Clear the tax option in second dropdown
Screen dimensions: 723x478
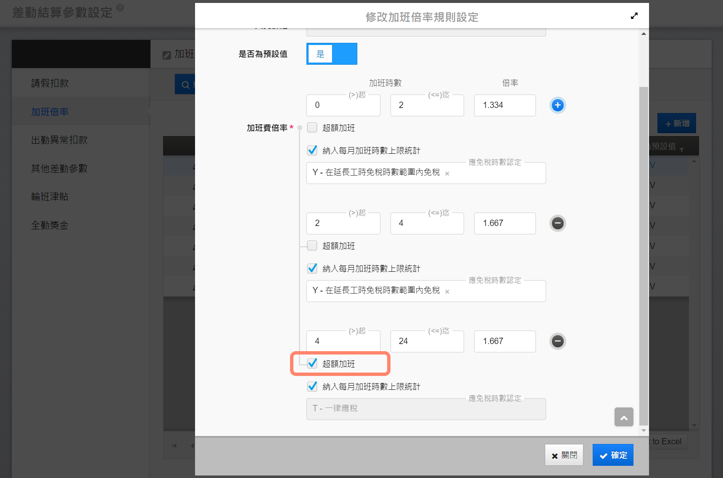coord(447,292)
